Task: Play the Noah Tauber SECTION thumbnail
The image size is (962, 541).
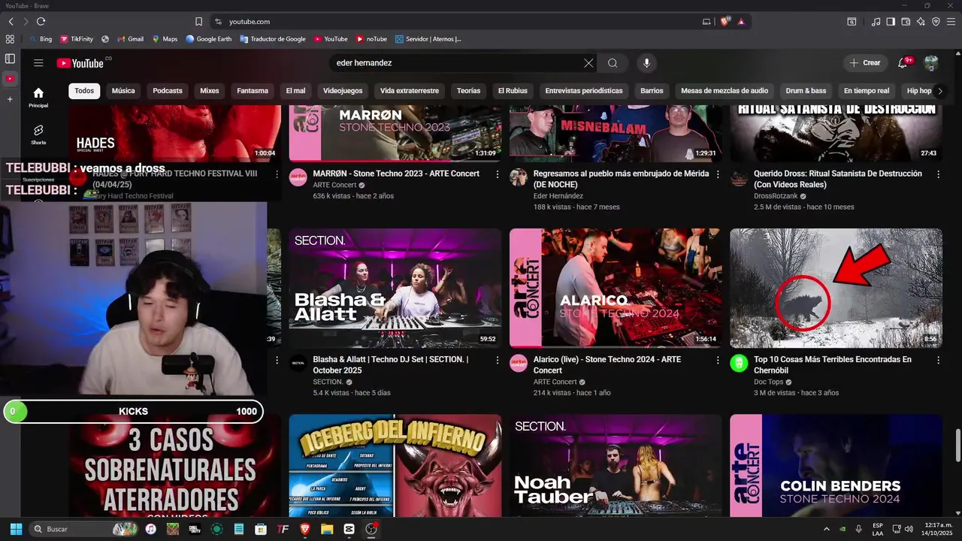Action: (x=616, y=466)
